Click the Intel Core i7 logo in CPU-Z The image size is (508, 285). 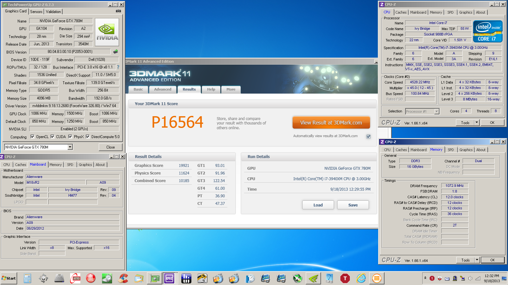click(488, 31)
